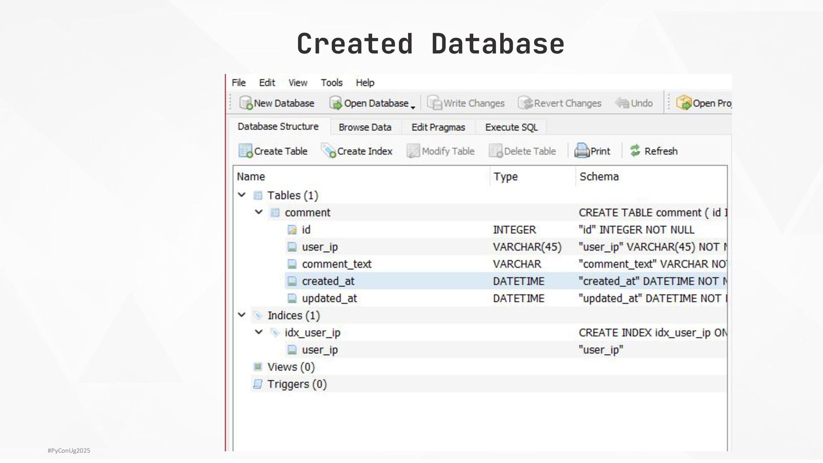Click the Delete Table icon
Screen dimensions: 823x463
[496, 151]
